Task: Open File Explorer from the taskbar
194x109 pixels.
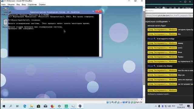Action: 32,106
